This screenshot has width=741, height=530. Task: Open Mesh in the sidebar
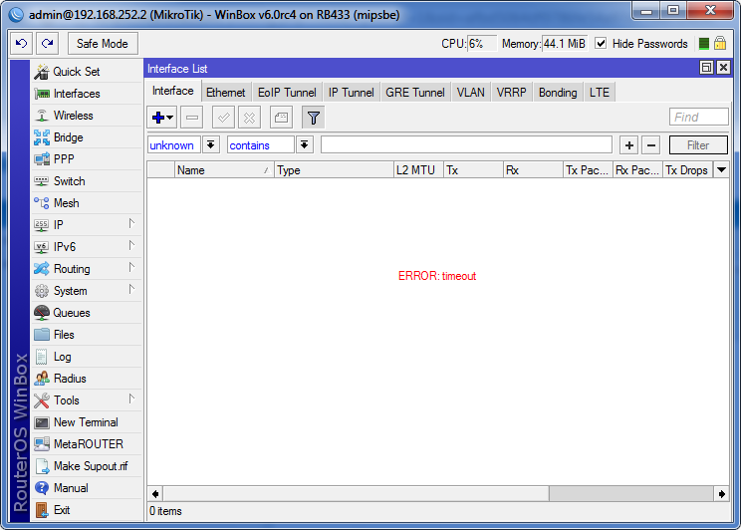(x=87, y=203)
